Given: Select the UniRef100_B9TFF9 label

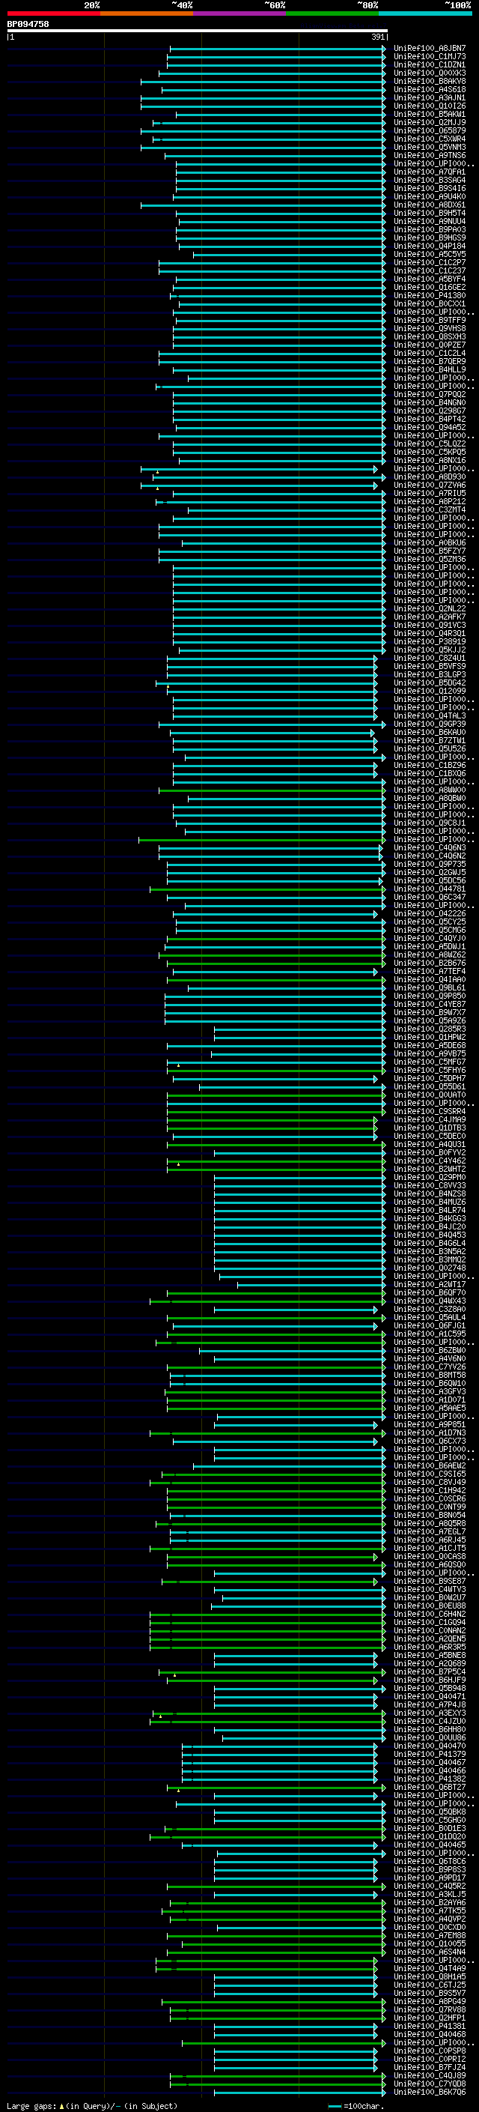Looking at the screenshot, I should coord(430,320).
